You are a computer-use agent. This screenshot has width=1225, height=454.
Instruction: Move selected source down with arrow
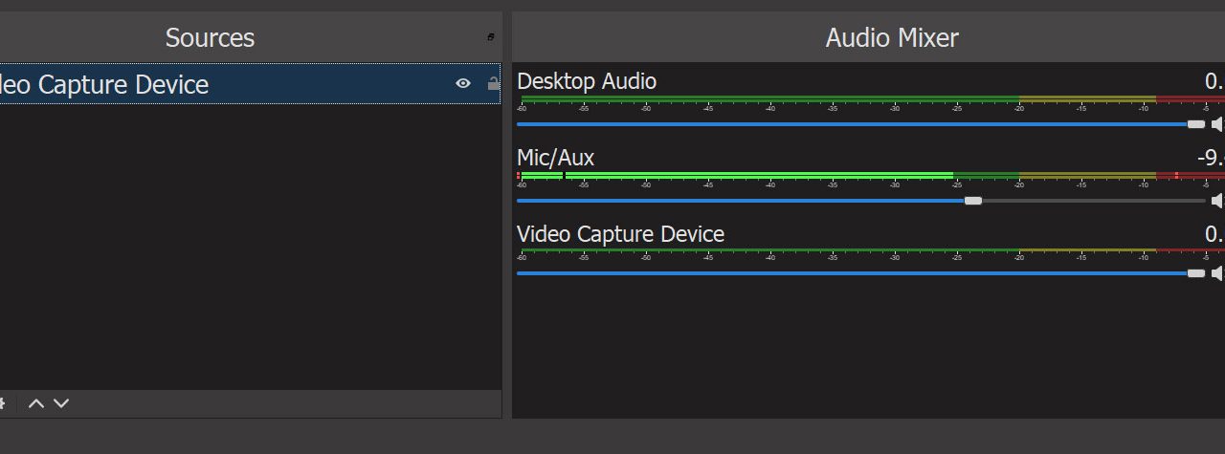point(61,403)
